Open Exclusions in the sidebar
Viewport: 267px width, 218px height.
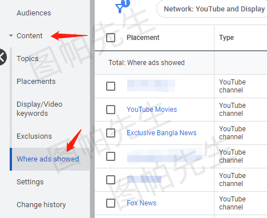tap(34, 136)
